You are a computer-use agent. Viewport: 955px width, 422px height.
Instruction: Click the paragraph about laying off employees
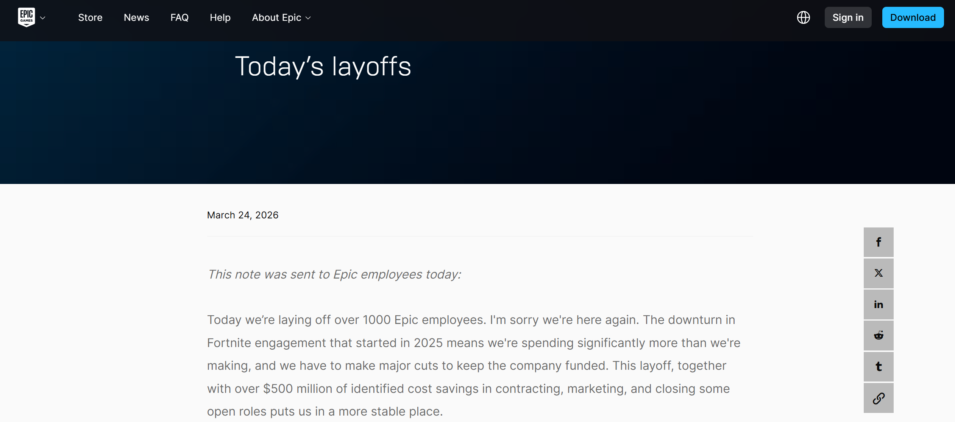click(x=473, y=366)
